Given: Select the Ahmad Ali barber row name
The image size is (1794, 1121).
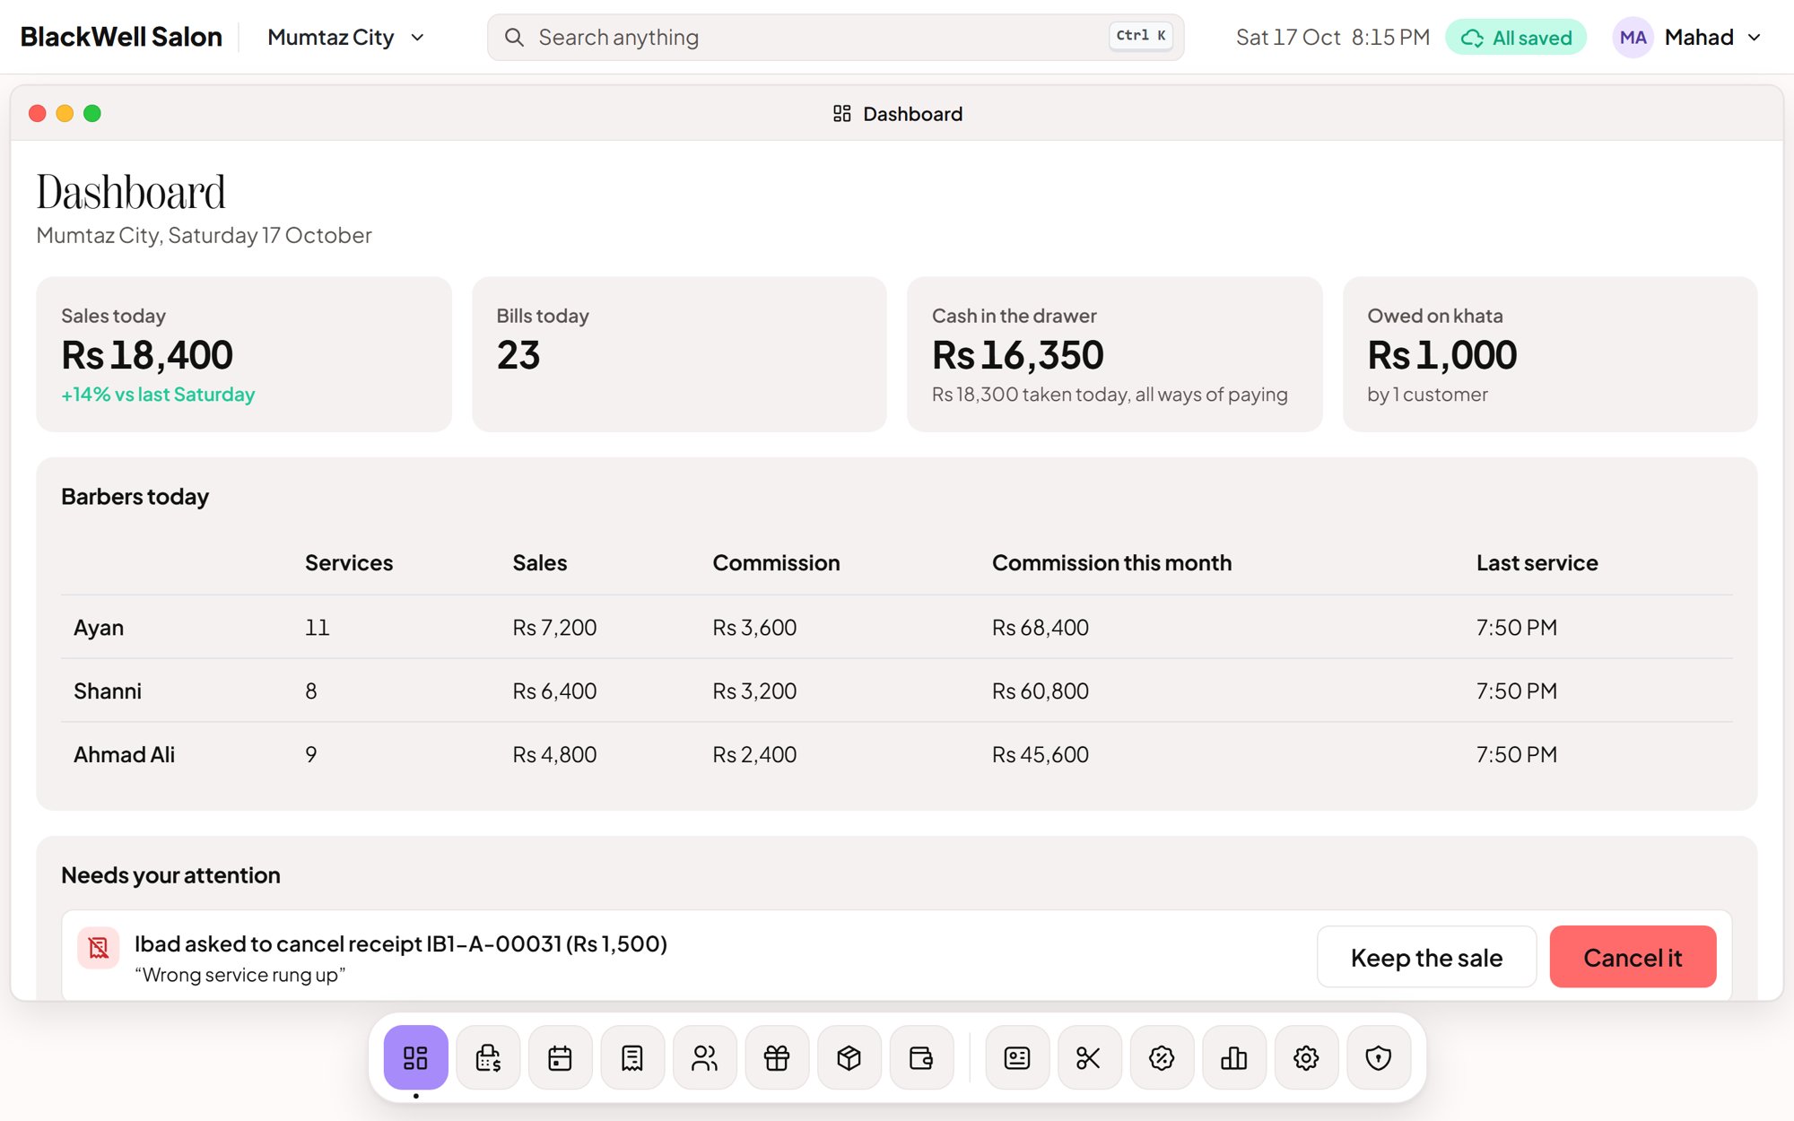Looking at the screenshot, I should [124, 755].
